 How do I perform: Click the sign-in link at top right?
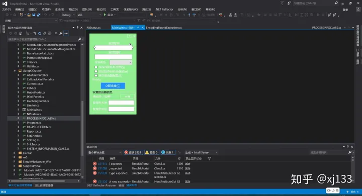[x=345, y=10]
